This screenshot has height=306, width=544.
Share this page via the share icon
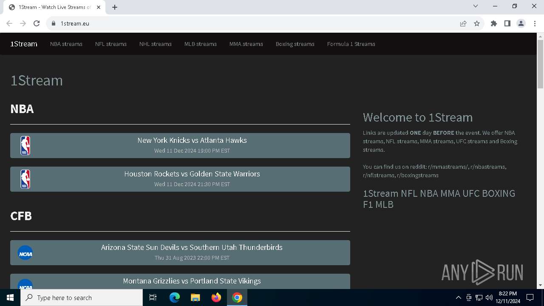463,23
